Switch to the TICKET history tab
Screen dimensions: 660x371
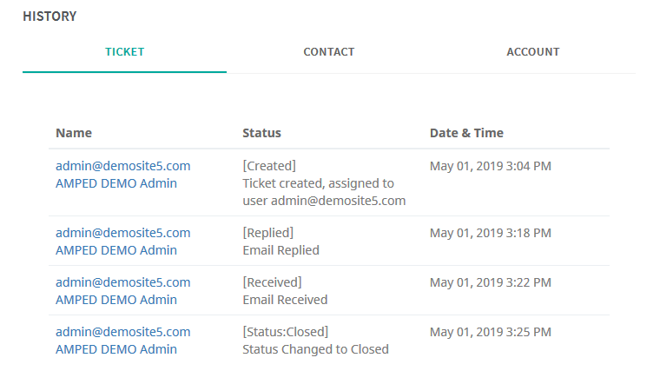point(124,52)
